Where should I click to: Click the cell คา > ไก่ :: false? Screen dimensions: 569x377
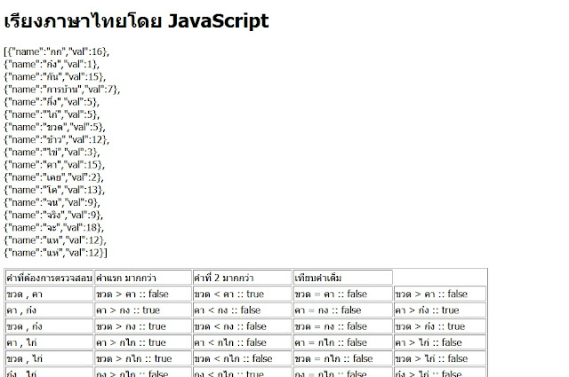click(440, 342)
